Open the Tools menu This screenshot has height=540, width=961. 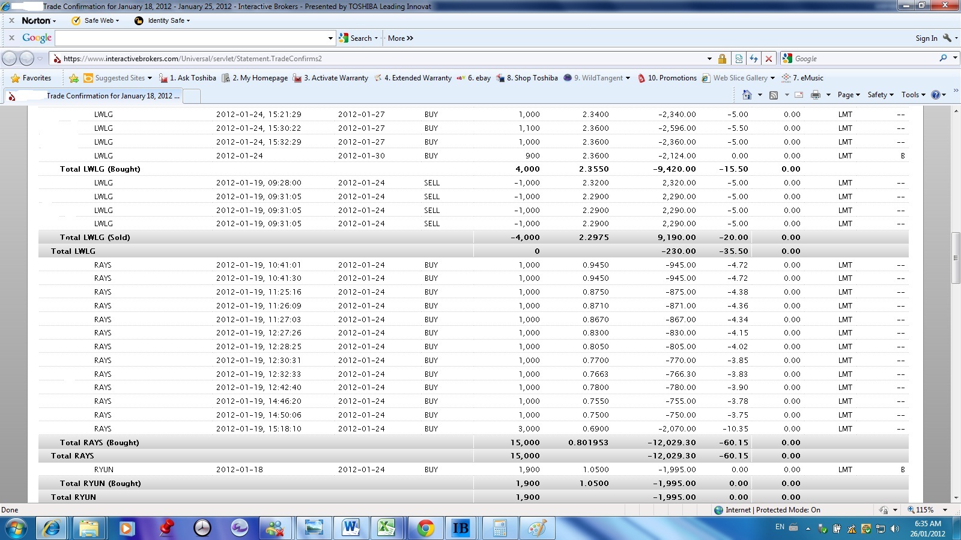(914, 95)
